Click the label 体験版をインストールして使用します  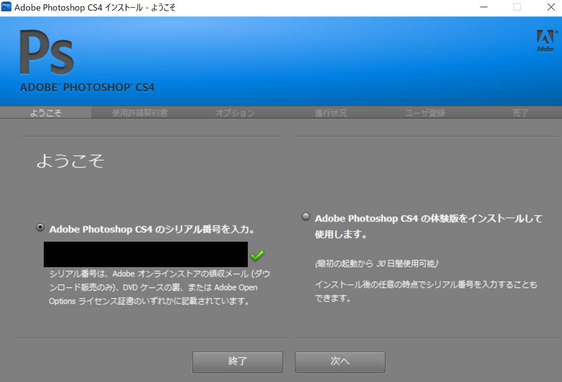pos(428,226)
